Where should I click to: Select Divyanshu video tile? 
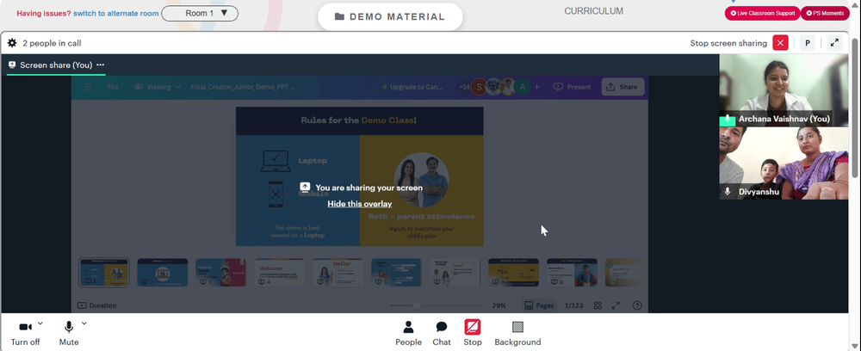[784, 163]
